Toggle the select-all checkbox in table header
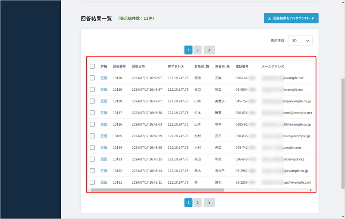 pos(92,66)
